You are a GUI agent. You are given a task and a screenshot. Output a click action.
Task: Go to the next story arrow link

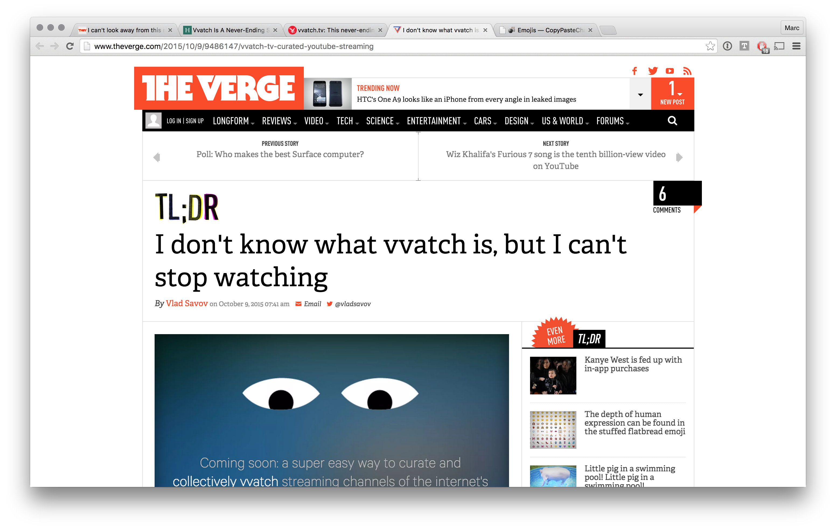click(680, 157)
